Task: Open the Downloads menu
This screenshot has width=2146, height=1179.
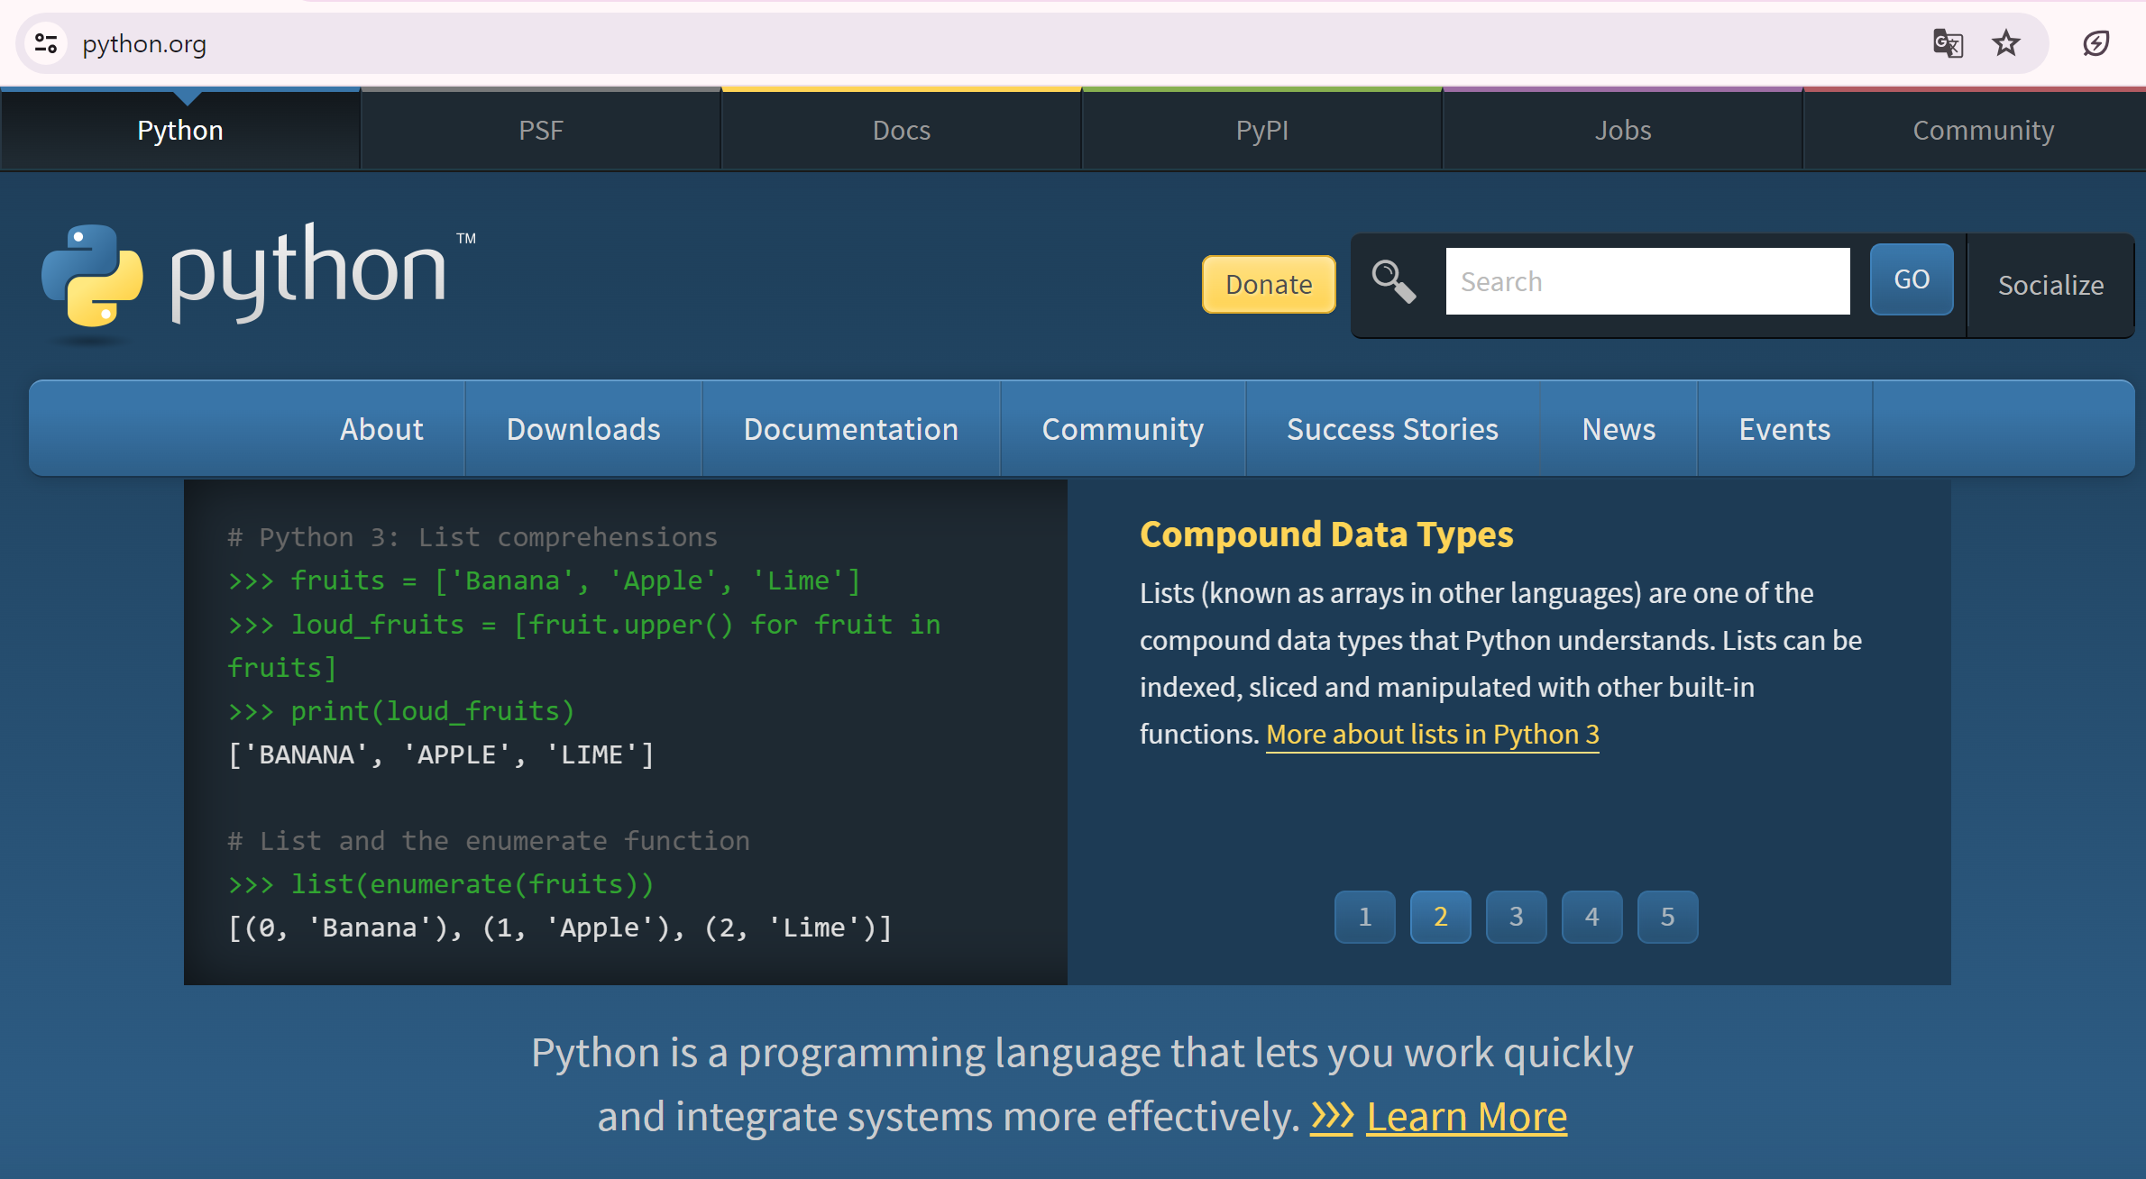Action: 583,428
